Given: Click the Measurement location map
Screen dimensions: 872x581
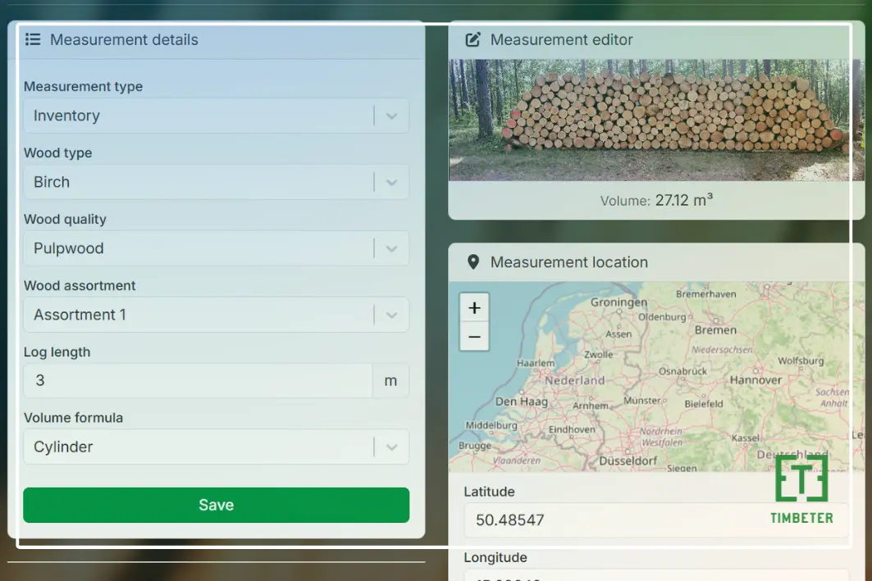Looking at the screenshot, I should coord(656,377).
